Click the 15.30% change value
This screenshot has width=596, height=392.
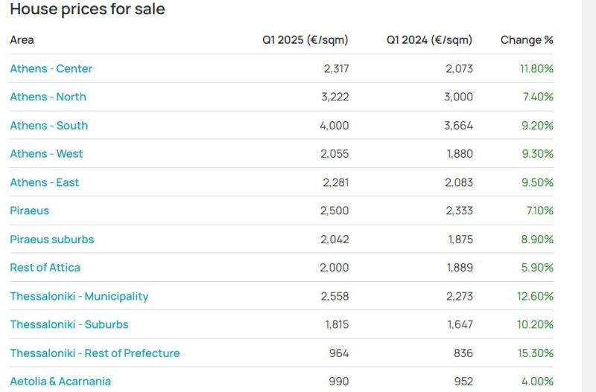(535, 353)
